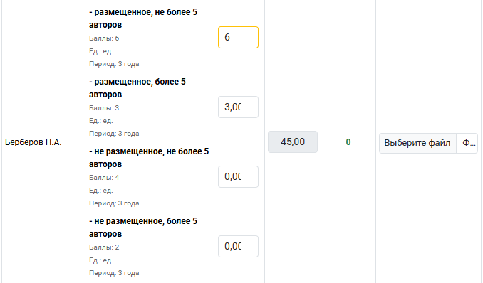Click the Баллы: 6 text
The height and width of the screenshot is (283, 483).
click(x=104, y=38)
